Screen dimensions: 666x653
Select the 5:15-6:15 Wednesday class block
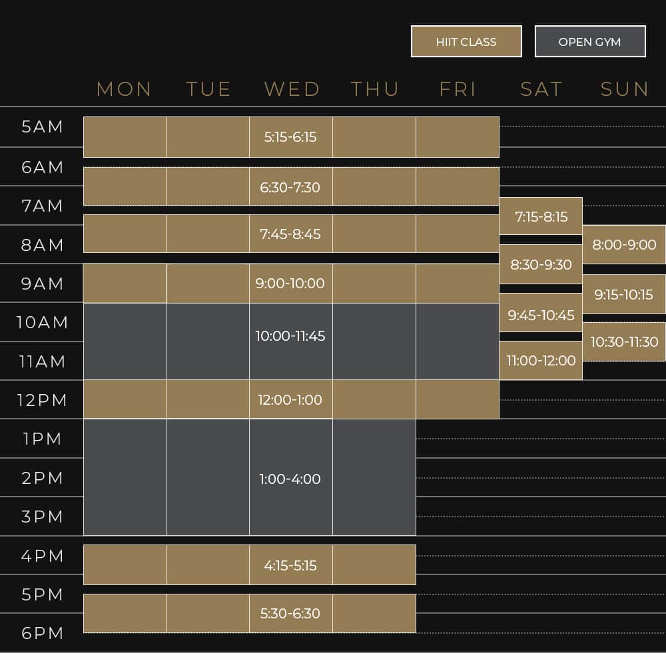pos(290,137)
